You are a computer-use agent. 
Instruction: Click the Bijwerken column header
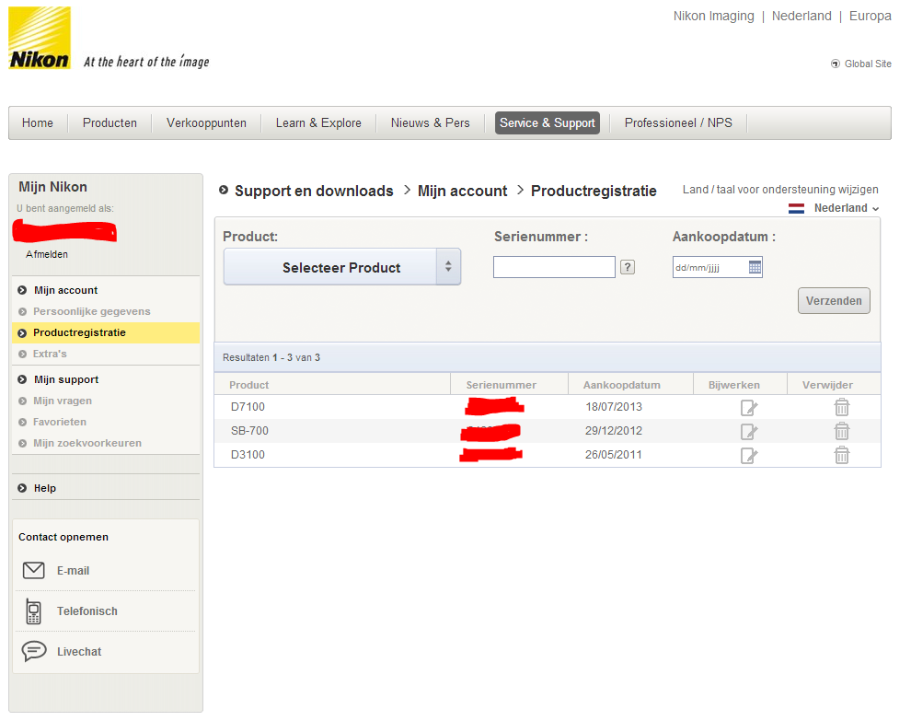click(x=733, y=385)
